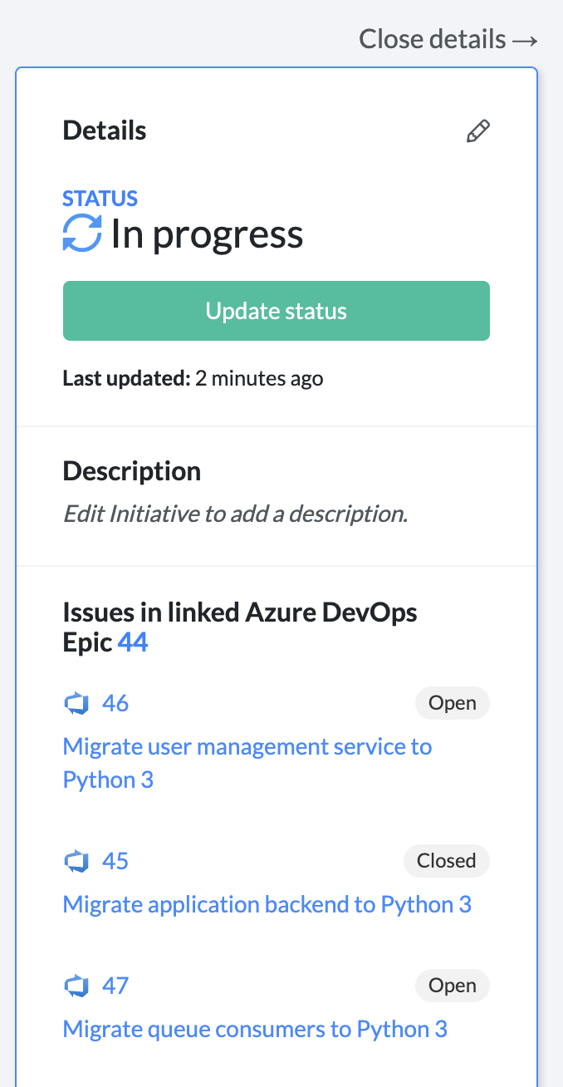Click Last updated 2 minutes ago text
This screenshot has height=1087, width=563.
(193, 379)
